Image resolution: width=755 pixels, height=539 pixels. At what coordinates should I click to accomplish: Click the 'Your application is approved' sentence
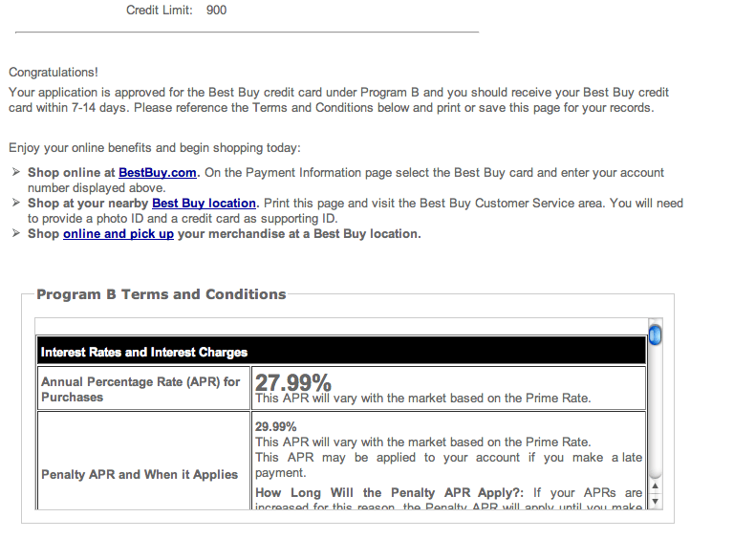338,99
